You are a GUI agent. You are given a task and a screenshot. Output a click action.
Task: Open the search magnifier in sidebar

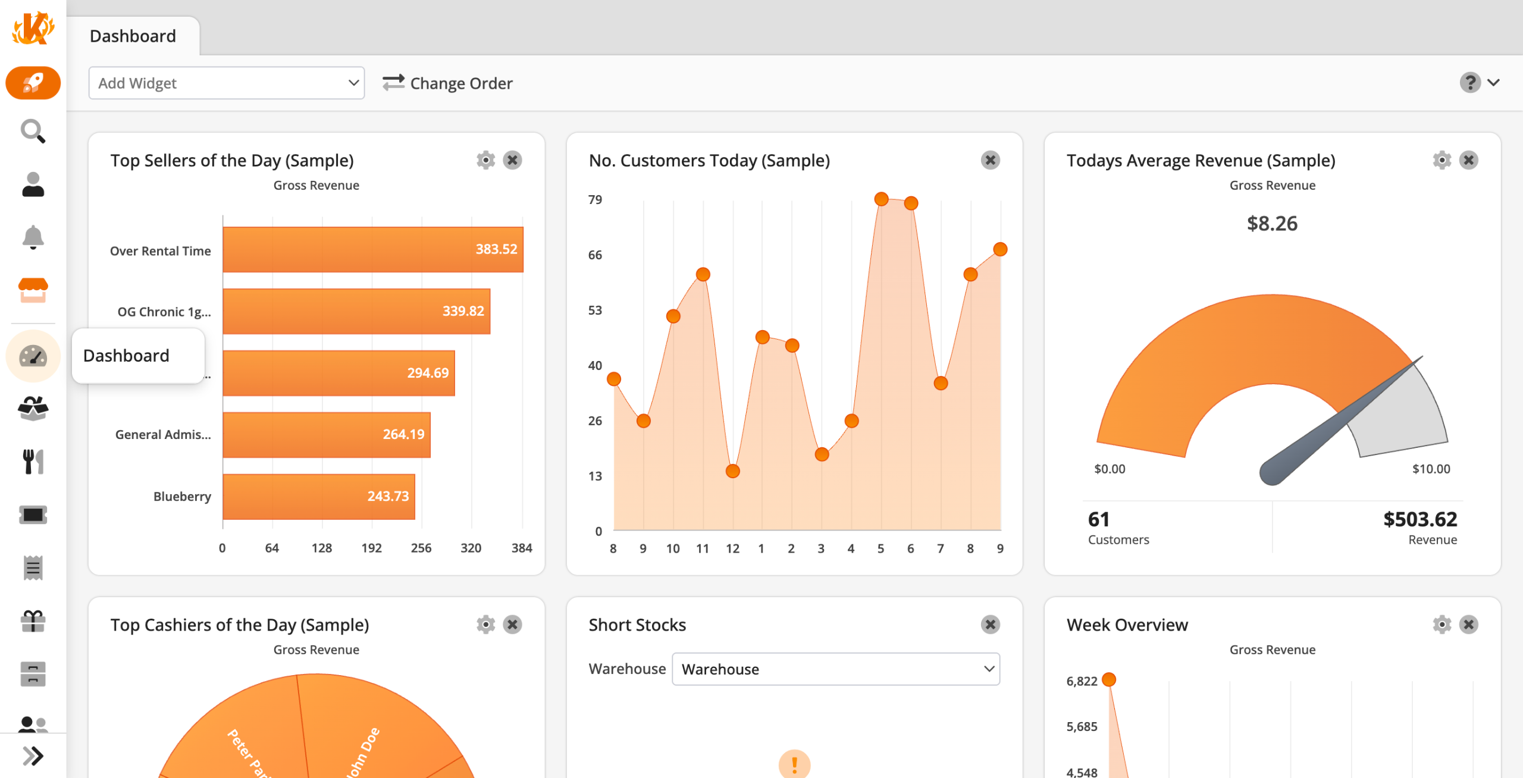(33, 131)
